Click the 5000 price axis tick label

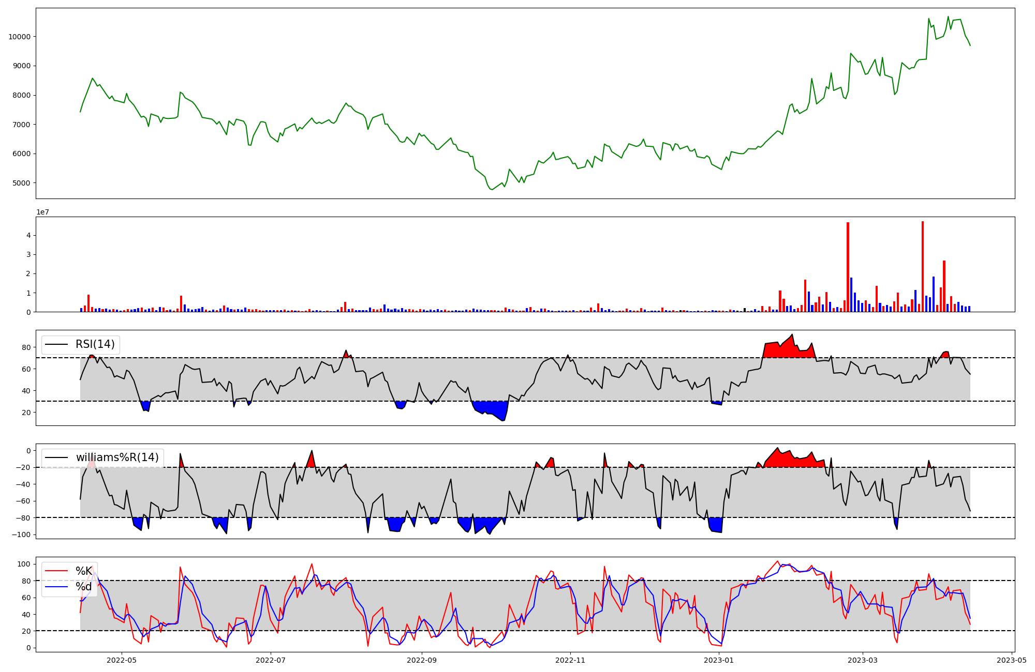click(22, 183)
